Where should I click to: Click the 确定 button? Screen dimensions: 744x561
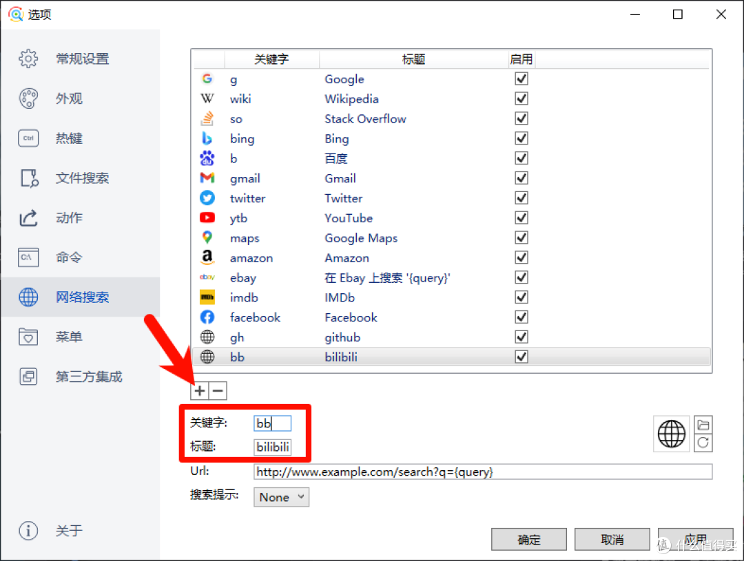528,540
